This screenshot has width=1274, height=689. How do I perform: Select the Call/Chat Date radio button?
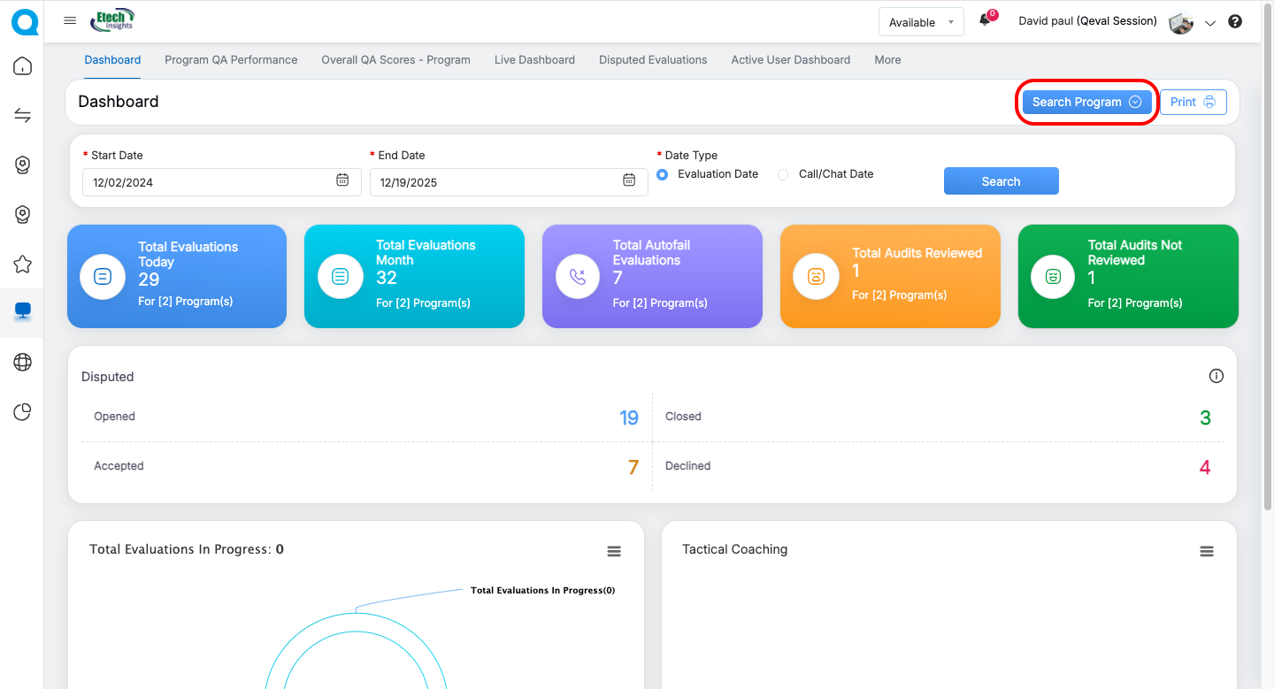(783, 174)
